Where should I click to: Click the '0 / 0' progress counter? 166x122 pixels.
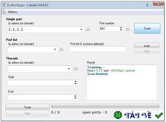(55, 112)
